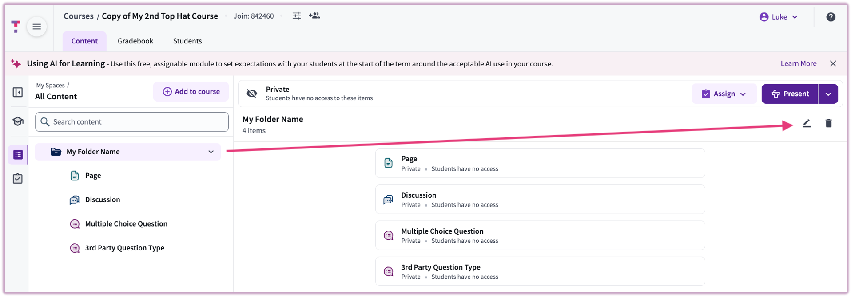Click the AI sparkle icon in banner
851x297 pixels.
click(x=16, y=63)
